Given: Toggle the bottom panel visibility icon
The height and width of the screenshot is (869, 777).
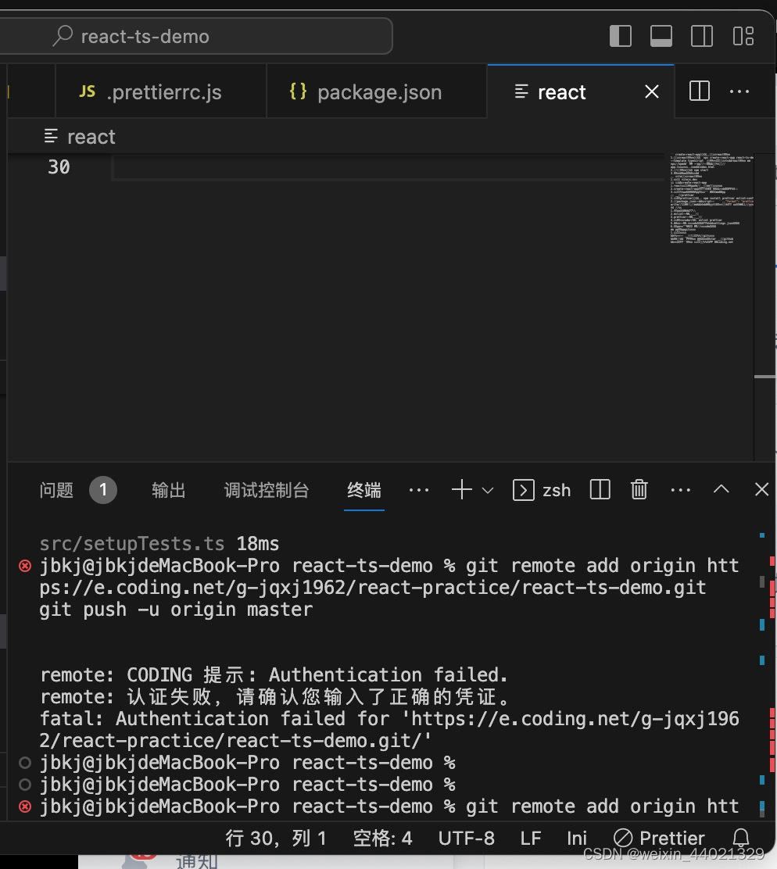Looking at the screenshot, I should 661,36.
